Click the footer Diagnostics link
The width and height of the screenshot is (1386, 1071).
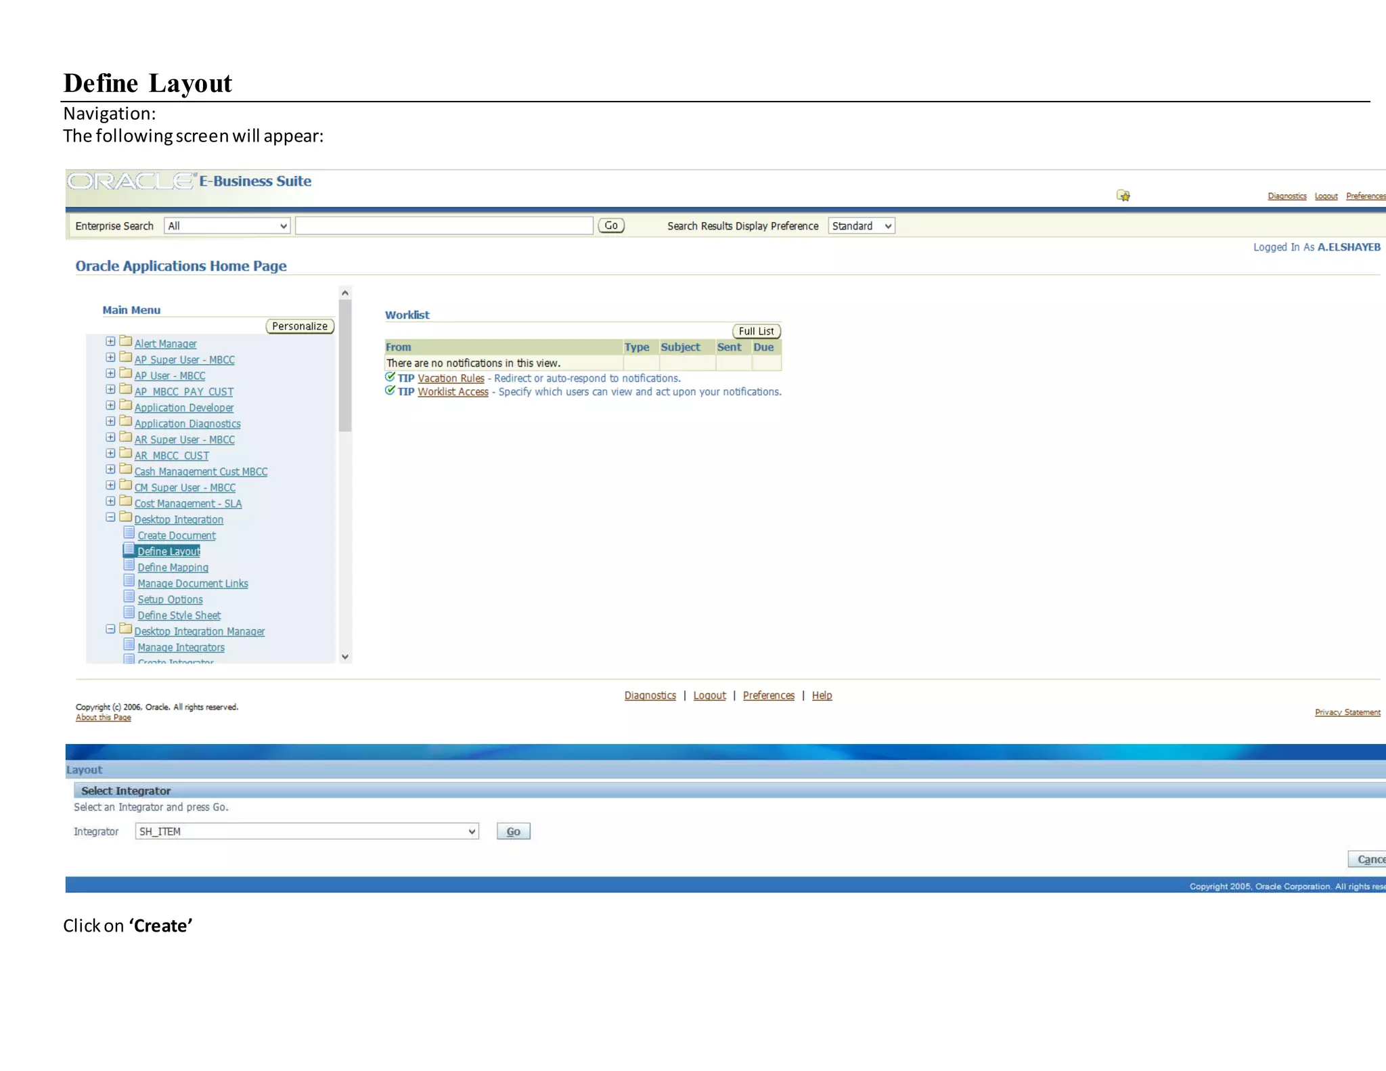tap(650, 696)
